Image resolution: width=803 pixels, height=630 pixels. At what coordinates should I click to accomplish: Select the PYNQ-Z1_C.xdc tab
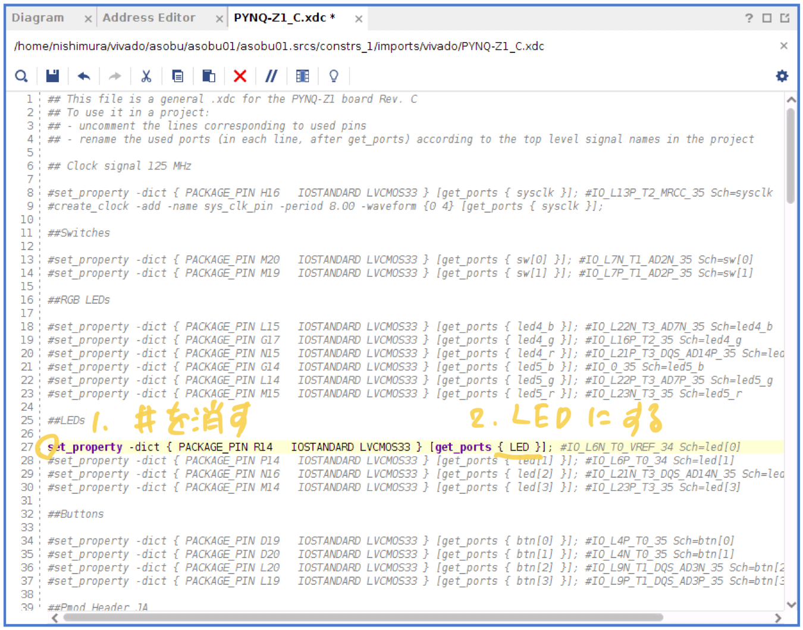(x=284, y=18)
